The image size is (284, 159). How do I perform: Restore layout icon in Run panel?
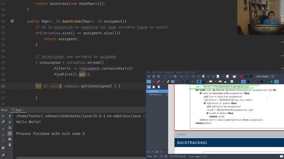pos(3,148)
